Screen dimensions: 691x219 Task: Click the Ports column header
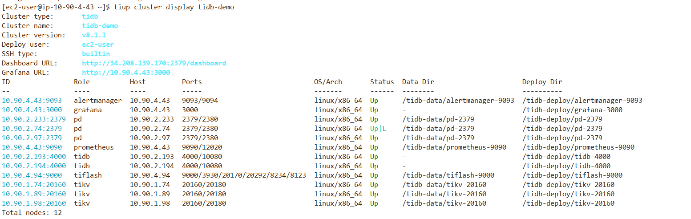(x=192, y=82)
